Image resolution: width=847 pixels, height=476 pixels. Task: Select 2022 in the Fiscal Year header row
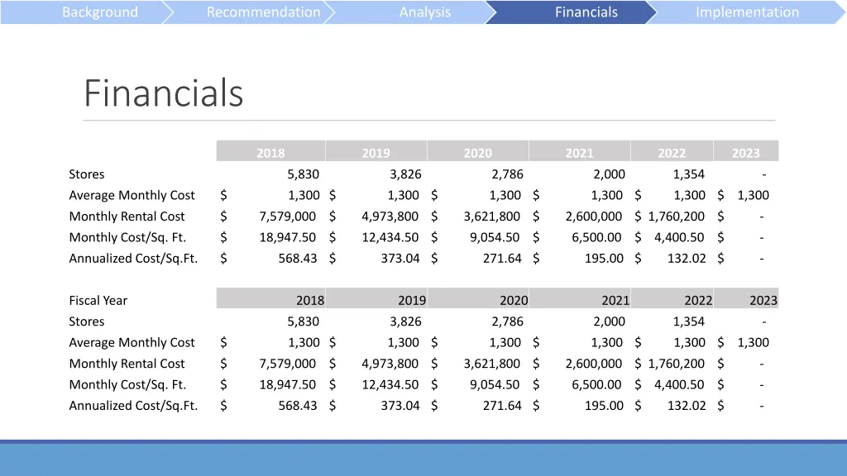pos(698,301)
